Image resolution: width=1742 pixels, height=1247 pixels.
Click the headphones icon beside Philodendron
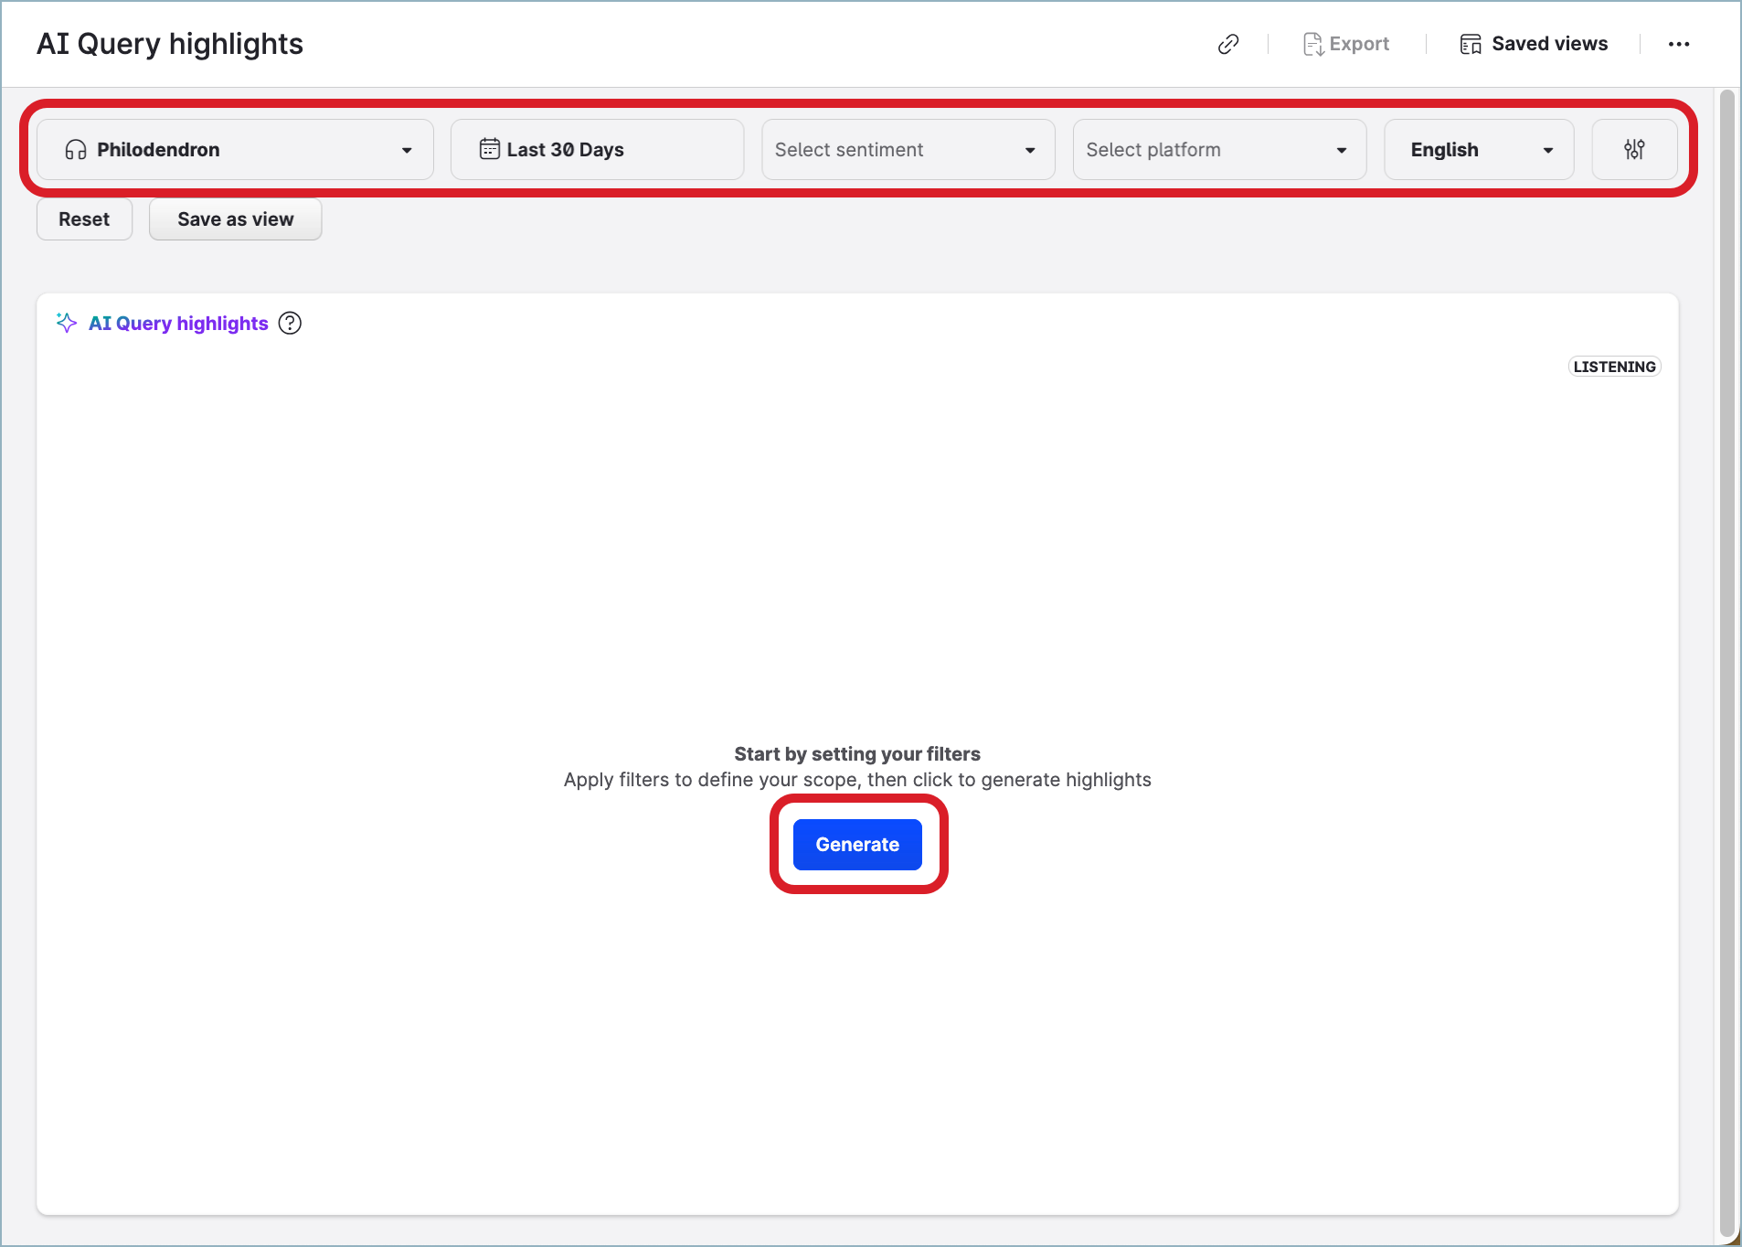[76, 150]
